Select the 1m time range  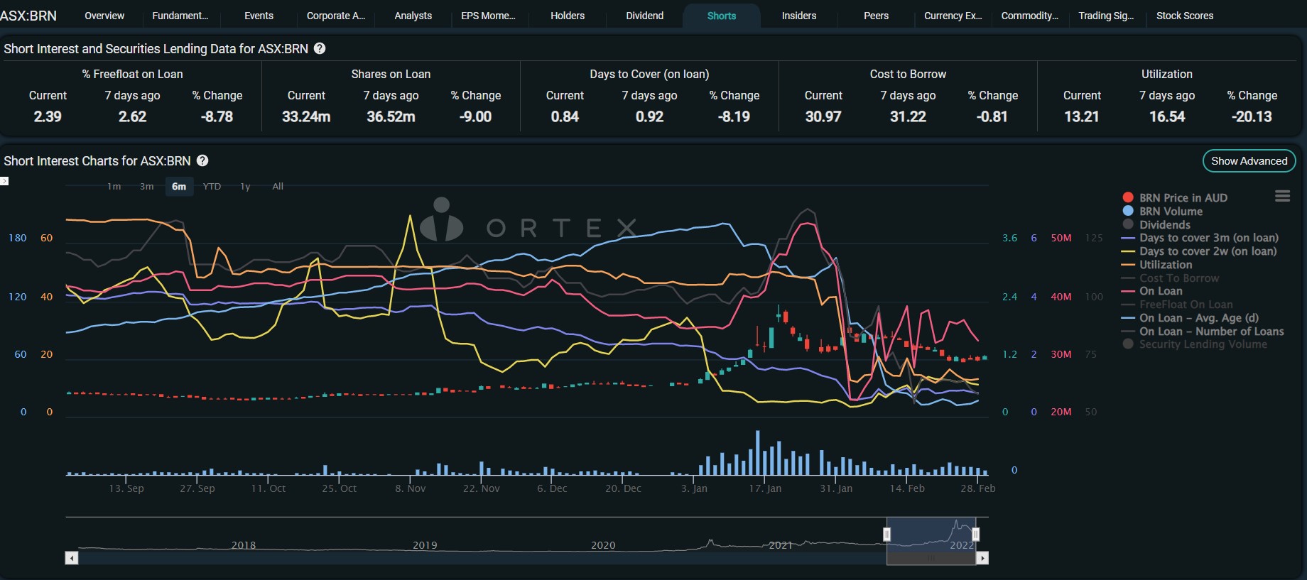click(114, 187)
